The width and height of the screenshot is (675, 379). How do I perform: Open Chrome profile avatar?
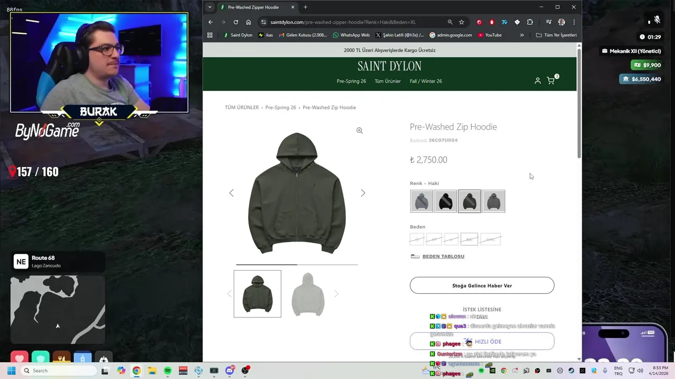[561, 22]
